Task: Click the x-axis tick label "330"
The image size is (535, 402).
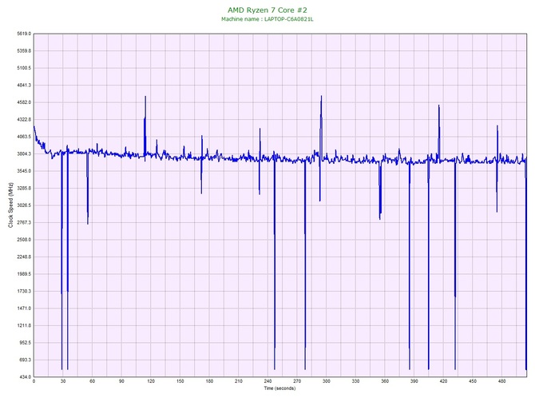Action: (x=355, y=381)
